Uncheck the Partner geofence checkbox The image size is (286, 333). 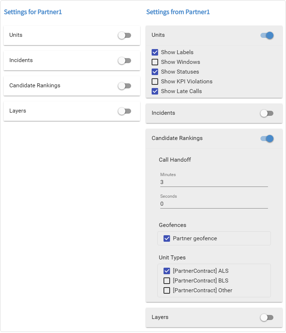click(x=167, y=238)
